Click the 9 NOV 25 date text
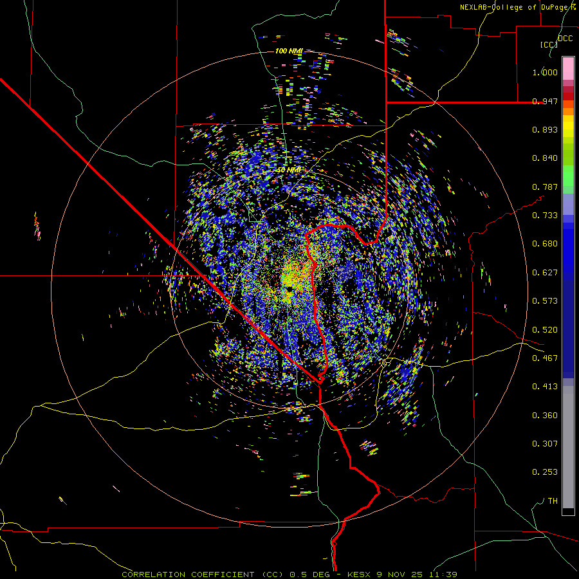579x579 pixels. [400, 574]
